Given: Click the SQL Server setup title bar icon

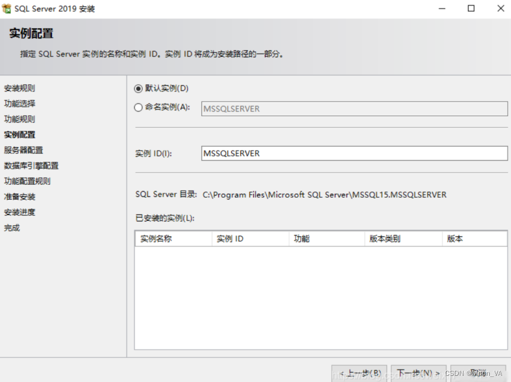Looking at the screenshot, I should (7, 9).
